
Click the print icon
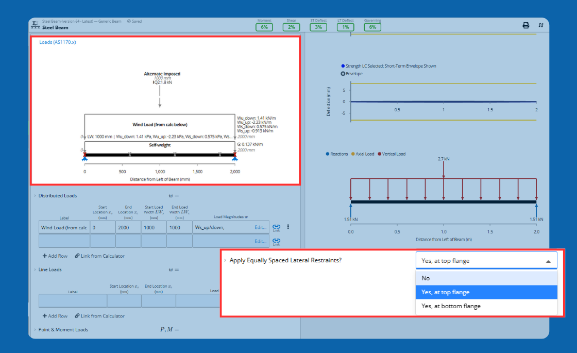[x=526, y=25]
